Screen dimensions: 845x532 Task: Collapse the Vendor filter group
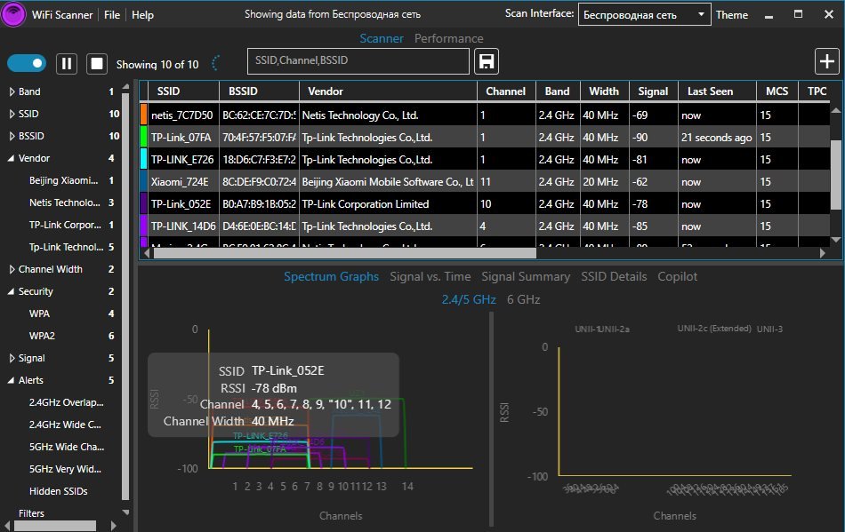pyautogui.click(x=12, y=158)
